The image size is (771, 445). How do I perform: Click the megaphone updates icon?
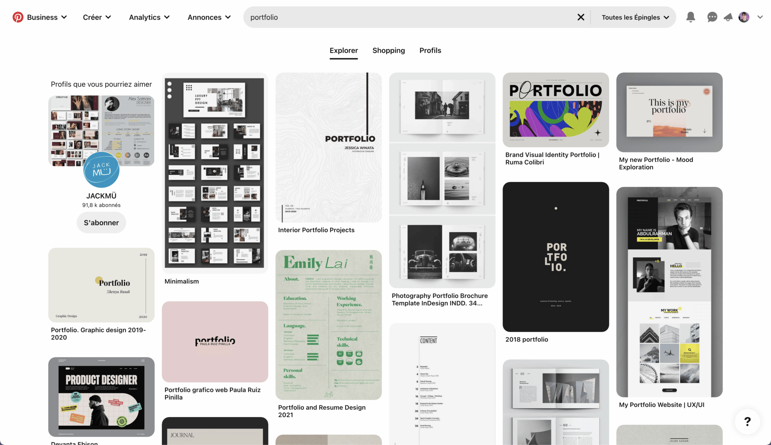[728, 17]
